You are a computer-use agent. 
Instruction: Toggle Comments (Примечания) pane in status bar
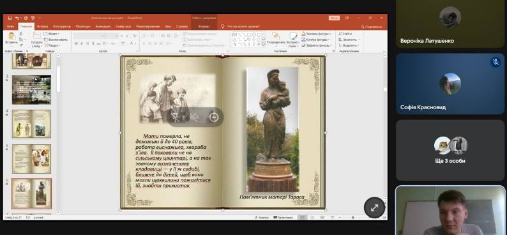(x=284, y=218)
